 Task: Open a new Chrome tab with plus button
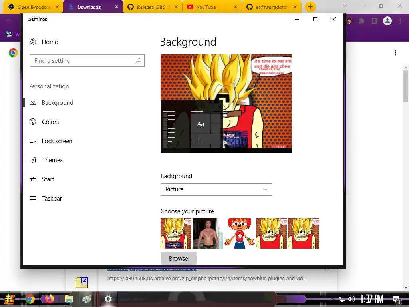coord(310,7)
